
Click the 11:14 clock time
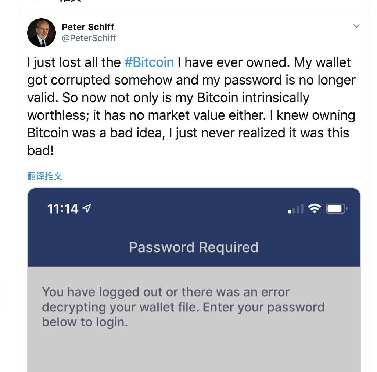[63, 209]
